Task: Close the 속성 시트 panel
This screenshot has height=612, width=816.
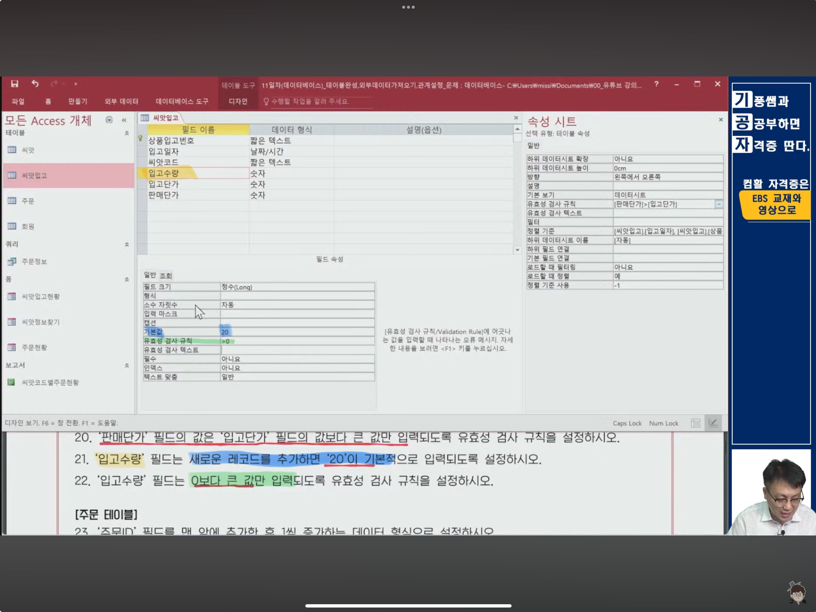Action: [x=720, y=120]
